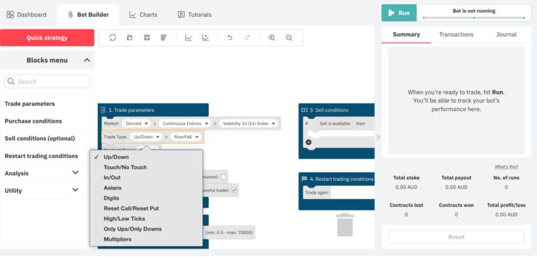Save the bot using the disk icon

pyautogui.click(x=147, y=38)
